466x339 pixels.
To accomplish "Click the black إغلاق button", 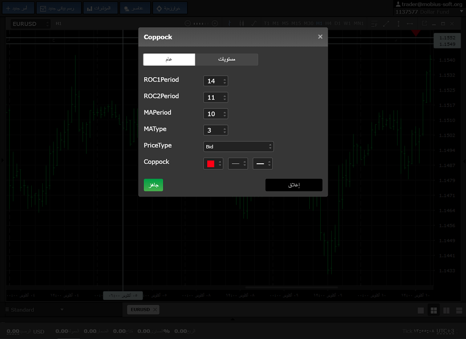I will click(x=294, y=185).
